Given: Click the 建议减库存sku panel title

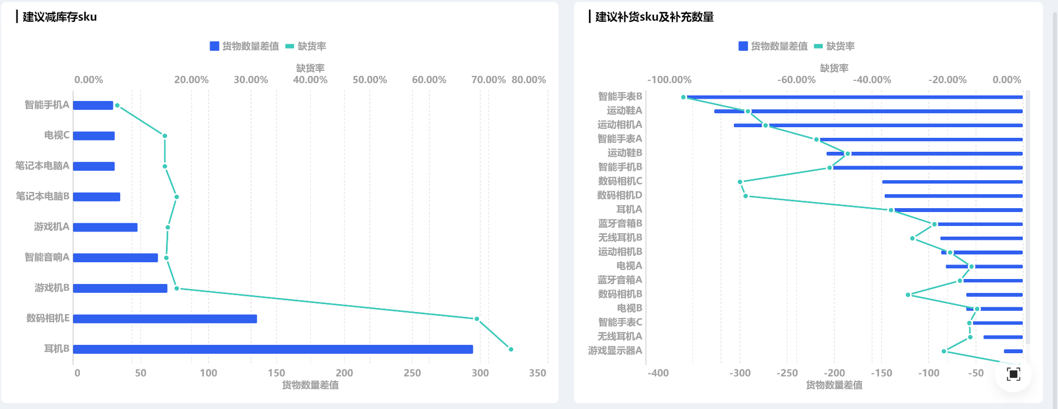Looking at the screenshot, I should [59, 17].
